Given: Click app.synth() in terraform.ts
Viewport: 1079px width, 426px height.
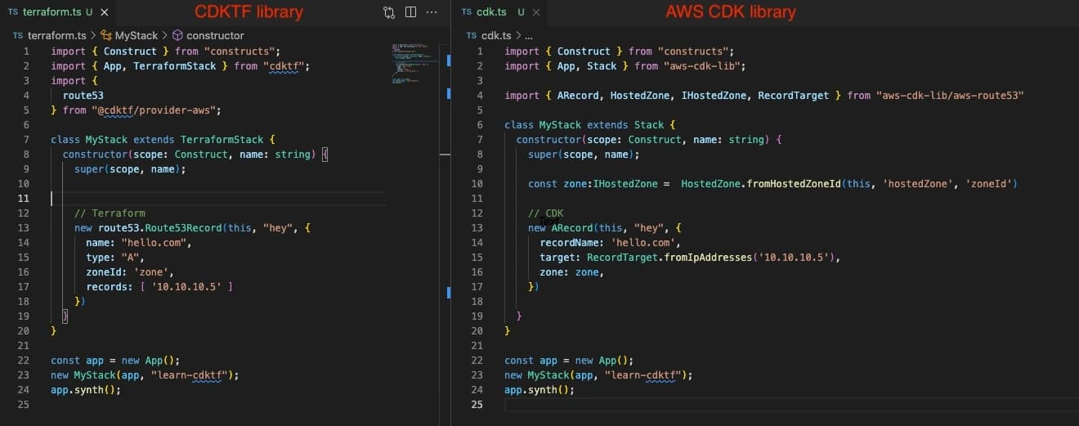Looking at the screenshot, I should pyautogui.click(x=86, y=389).
